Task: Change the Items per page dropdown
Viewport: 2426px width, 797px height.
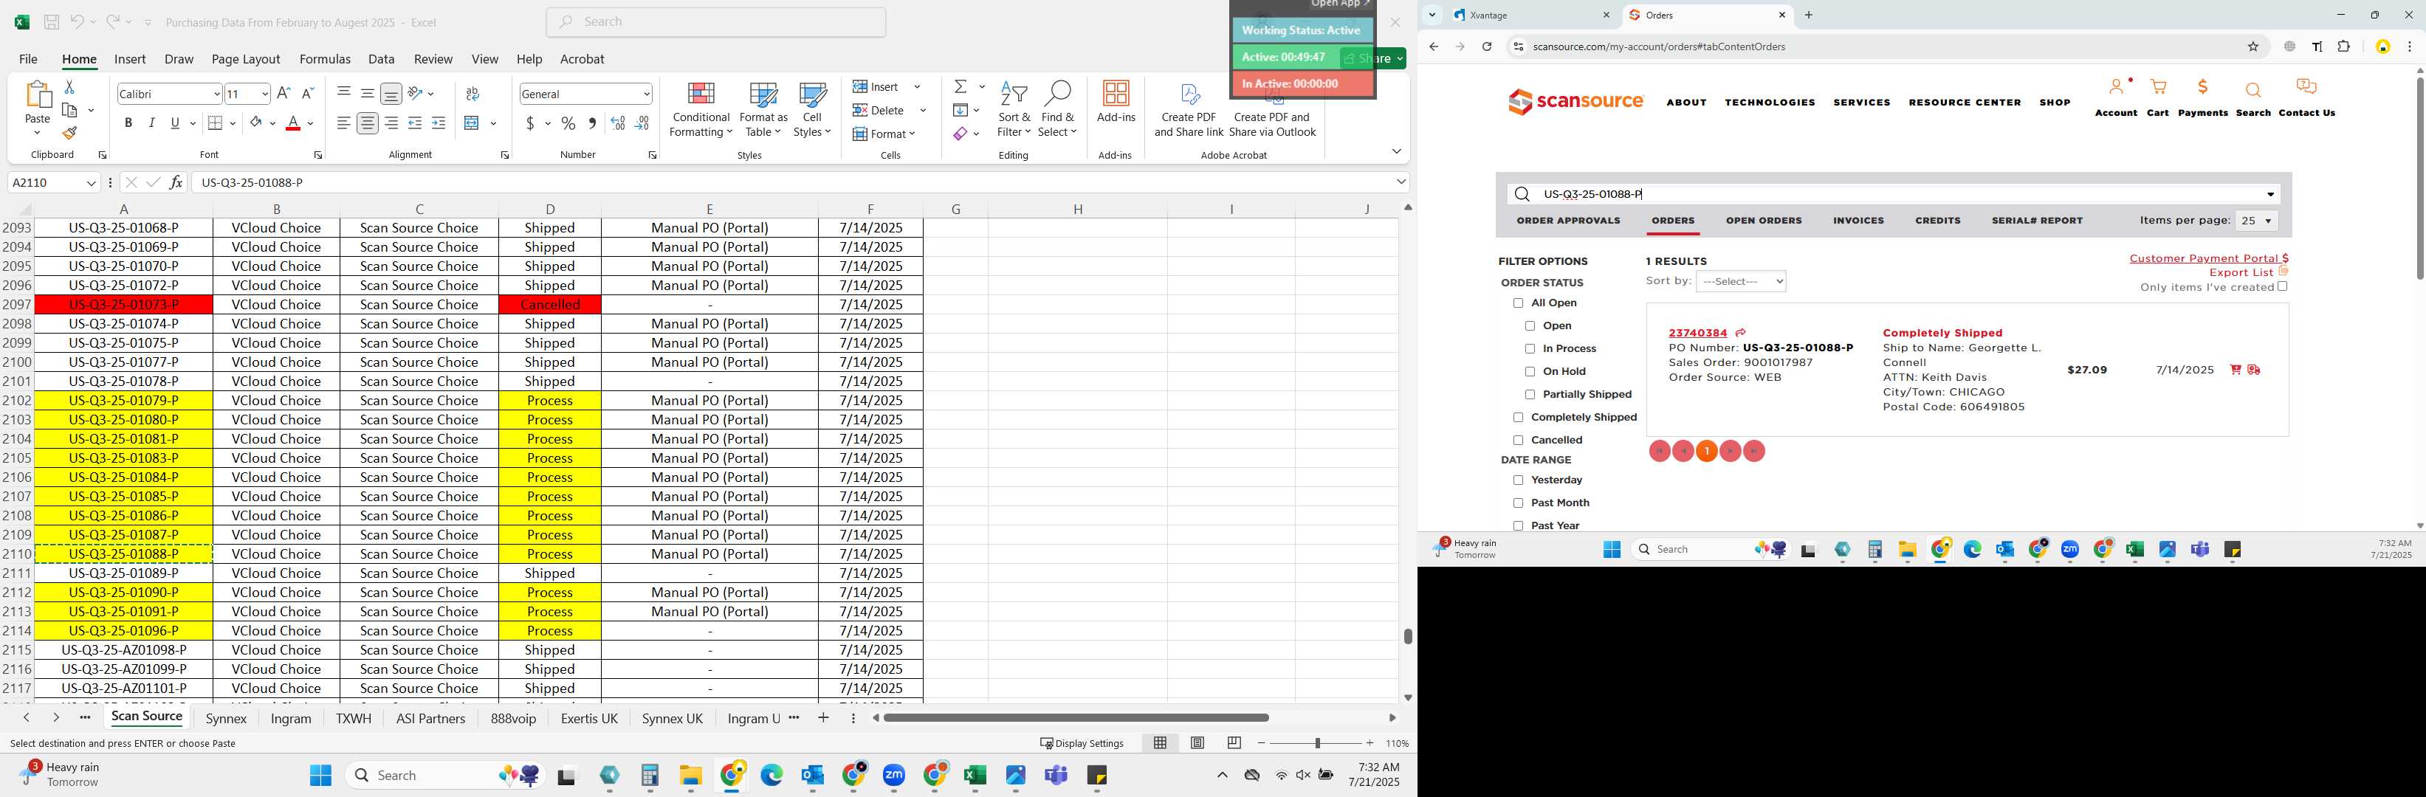Action: 2256,221
